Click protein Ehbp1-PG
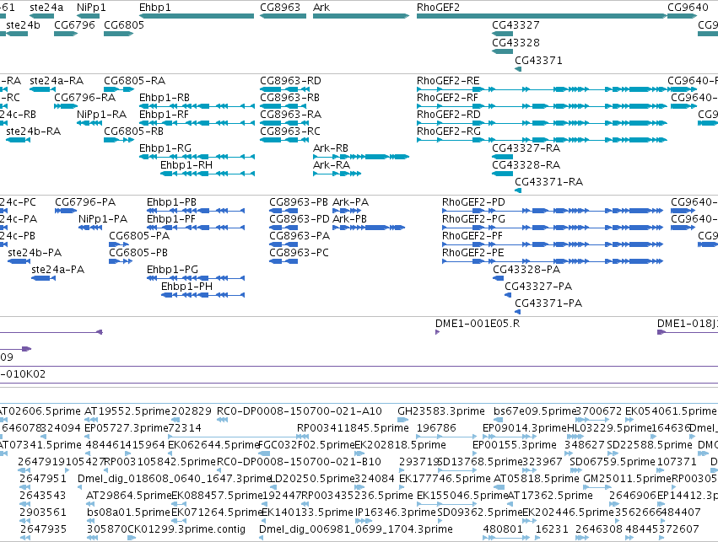718x542 pixels. coord(196,278)
